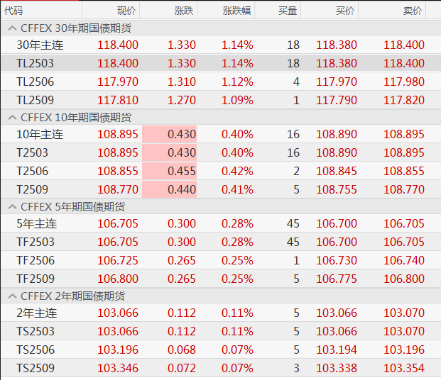The image size is (441, 380).
Task: Select the 5年主连 row
Action: 221,223
